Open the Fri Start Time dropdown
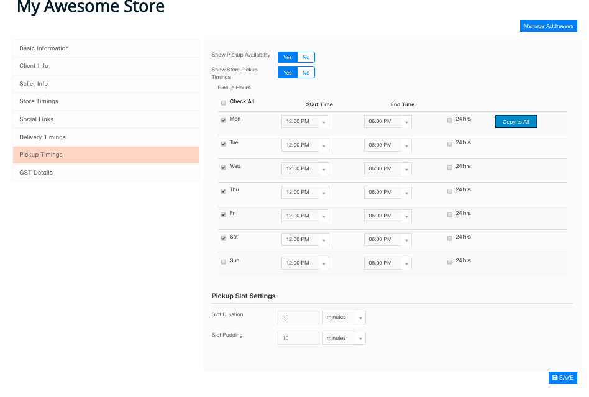This screenshot has width=589, height=397. 305,216
